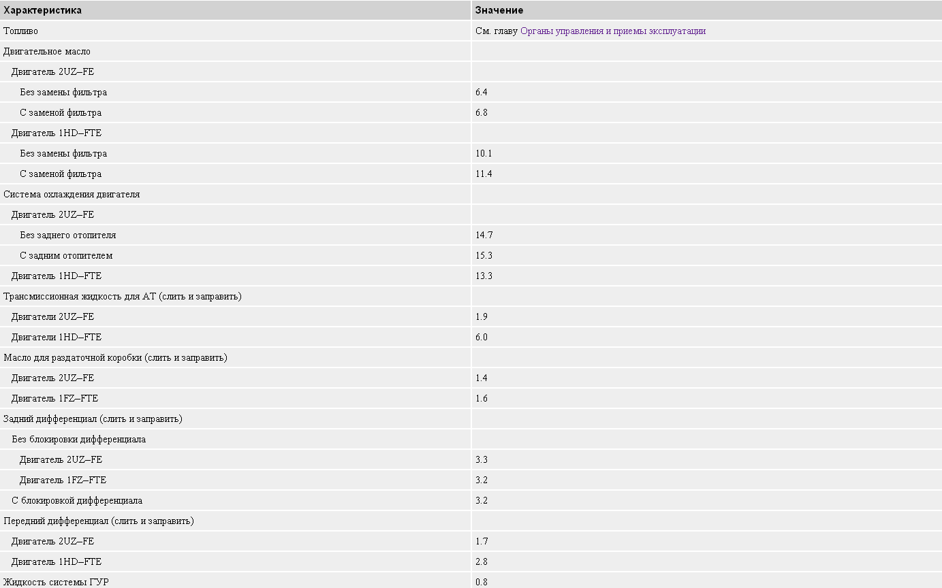Select 'Система охлаждения двигателя' row label
942x588 pixels.
[72, 194]
